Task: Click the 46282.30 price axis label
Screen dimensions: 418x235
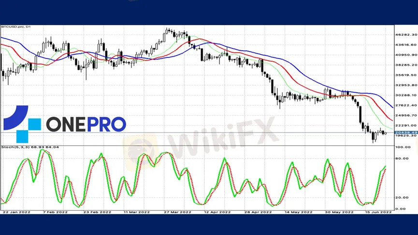Action: click(405, 35)
